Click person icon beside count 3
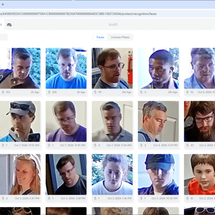The image size is (215, 215). click(x=141, y=92)
